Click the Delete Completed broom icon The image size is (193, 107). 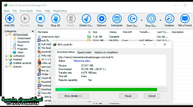click(86, 19)
